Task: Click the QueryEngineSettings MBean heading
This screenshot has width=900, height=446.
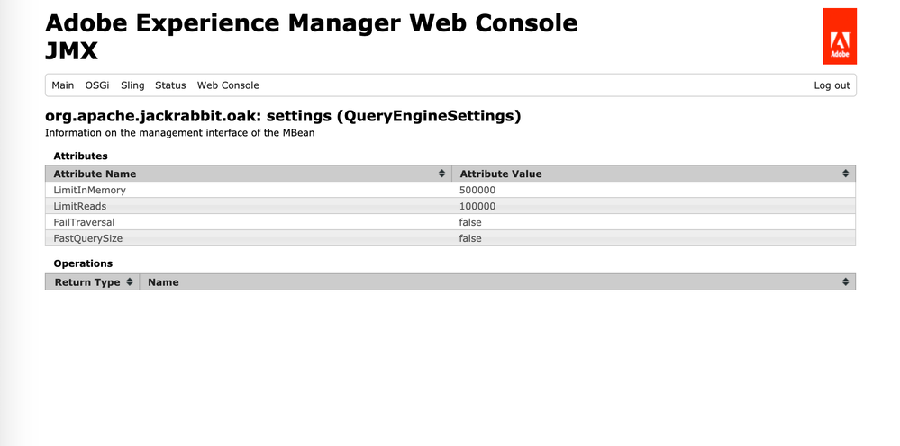Action: coord(283,116)
